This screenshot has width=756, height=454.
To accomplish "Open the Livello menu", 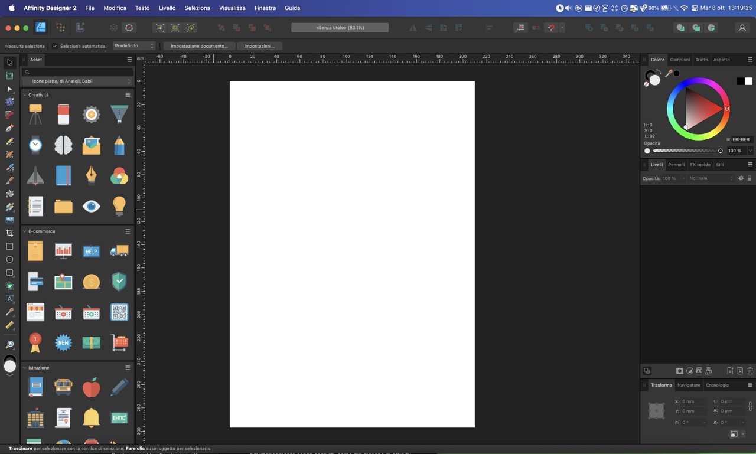I will 167,8.
